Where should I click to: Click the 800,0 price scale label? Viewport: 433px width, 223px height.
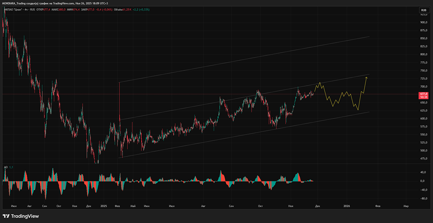[x=423, y=55]
